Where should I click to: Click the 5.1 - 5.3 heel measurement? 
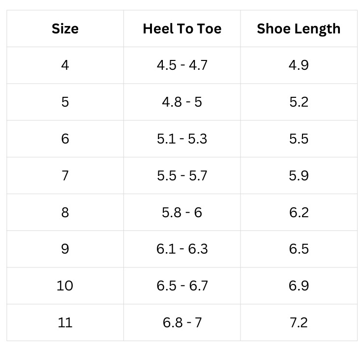(x=182, y=139)
